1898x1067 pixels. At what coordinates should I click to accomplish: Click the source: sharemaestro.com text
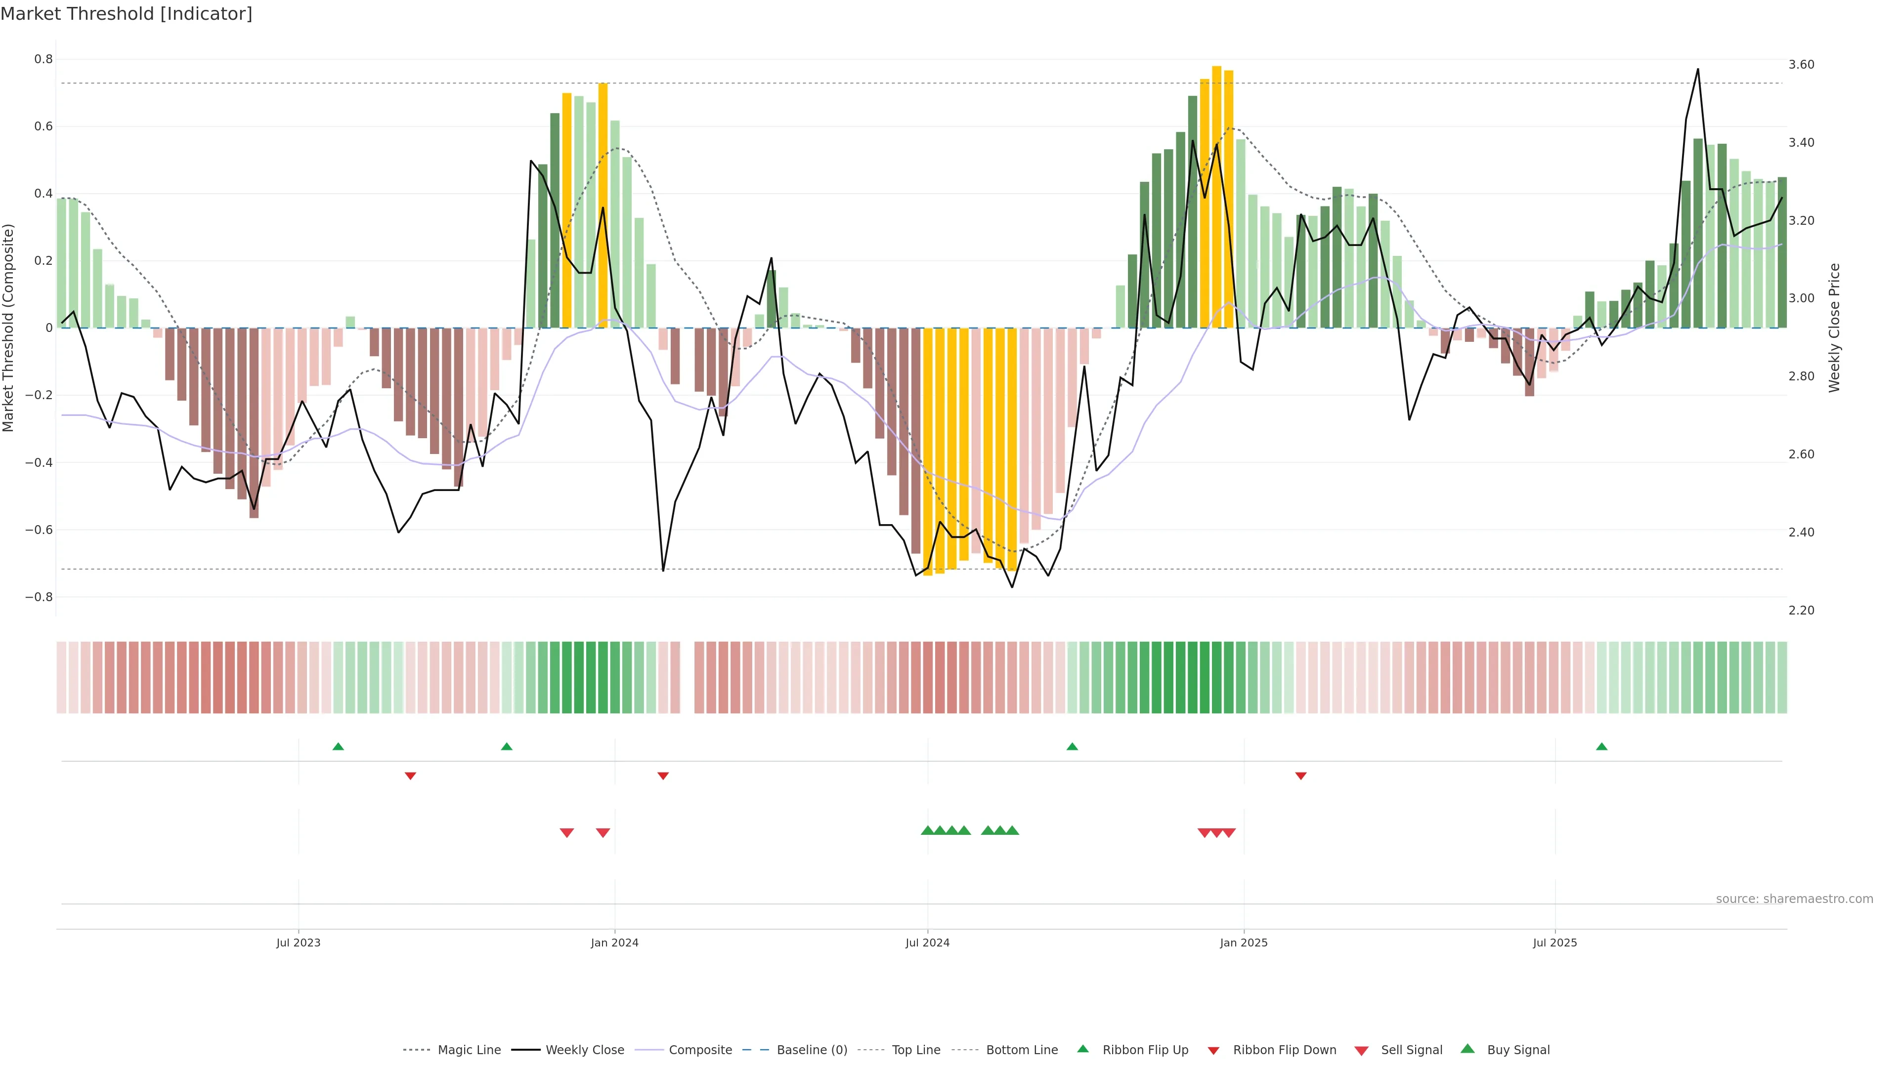pyautogui.click(x=1794, y=899)
